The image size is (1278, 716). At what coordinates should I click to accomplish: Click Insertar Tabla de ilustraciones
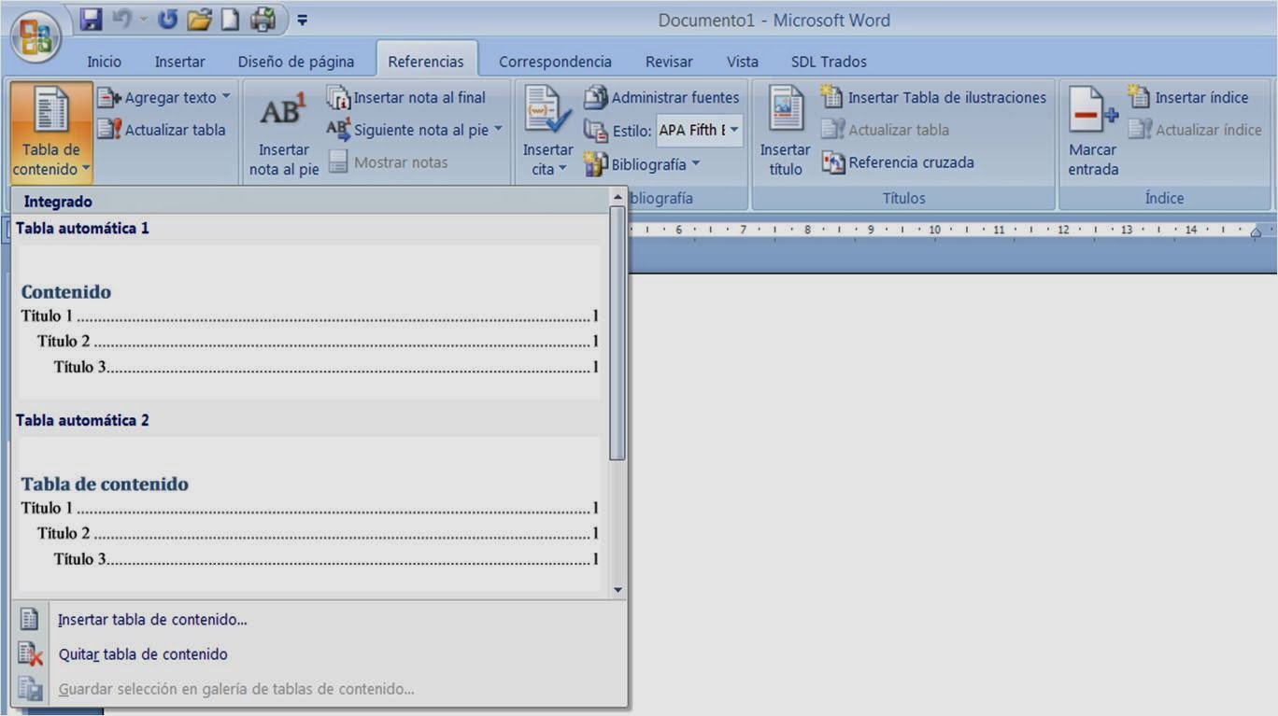(933, 97)
